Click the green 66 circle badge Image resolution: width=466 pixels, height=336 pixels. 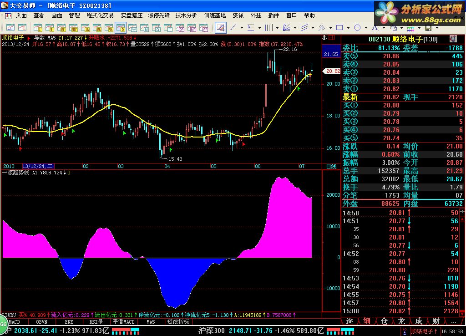point(3,324)
